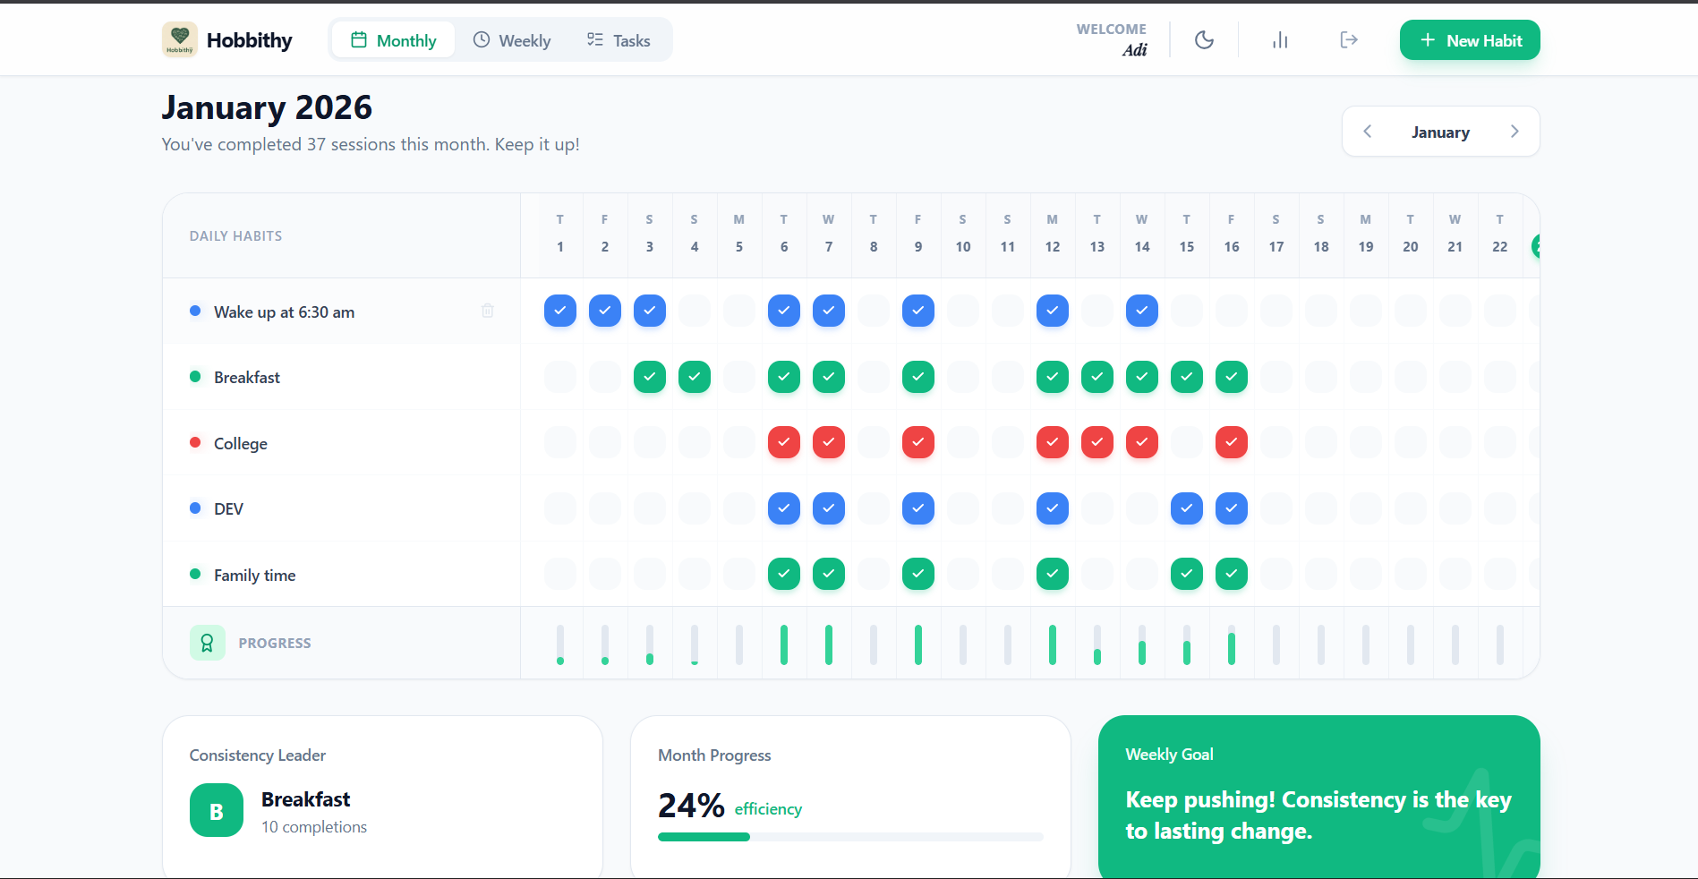Click the Progress award ribbon icon
The height and width of the screenshot is (879, 1698).
207,643
